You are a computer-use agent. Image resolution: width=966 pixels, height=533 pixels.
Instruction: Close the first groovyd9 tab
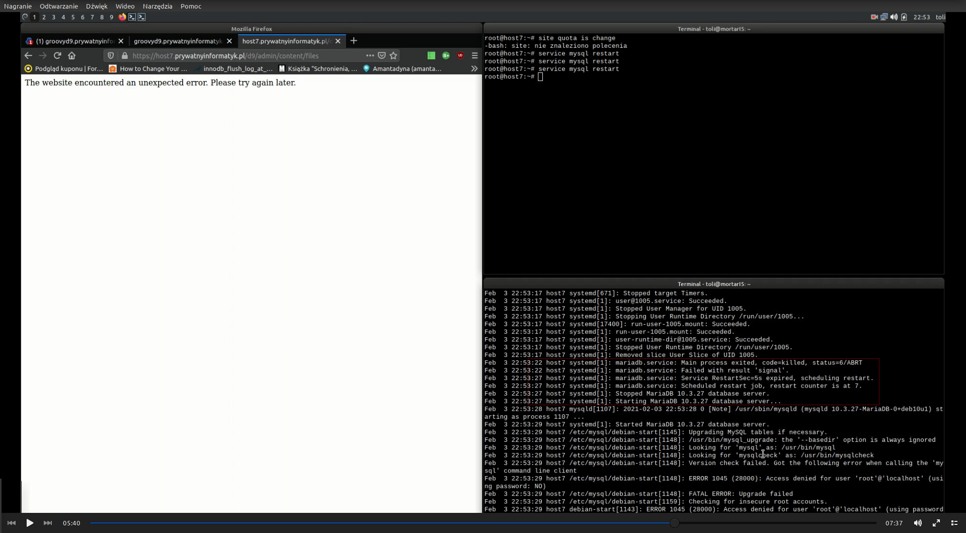[121, 41]
